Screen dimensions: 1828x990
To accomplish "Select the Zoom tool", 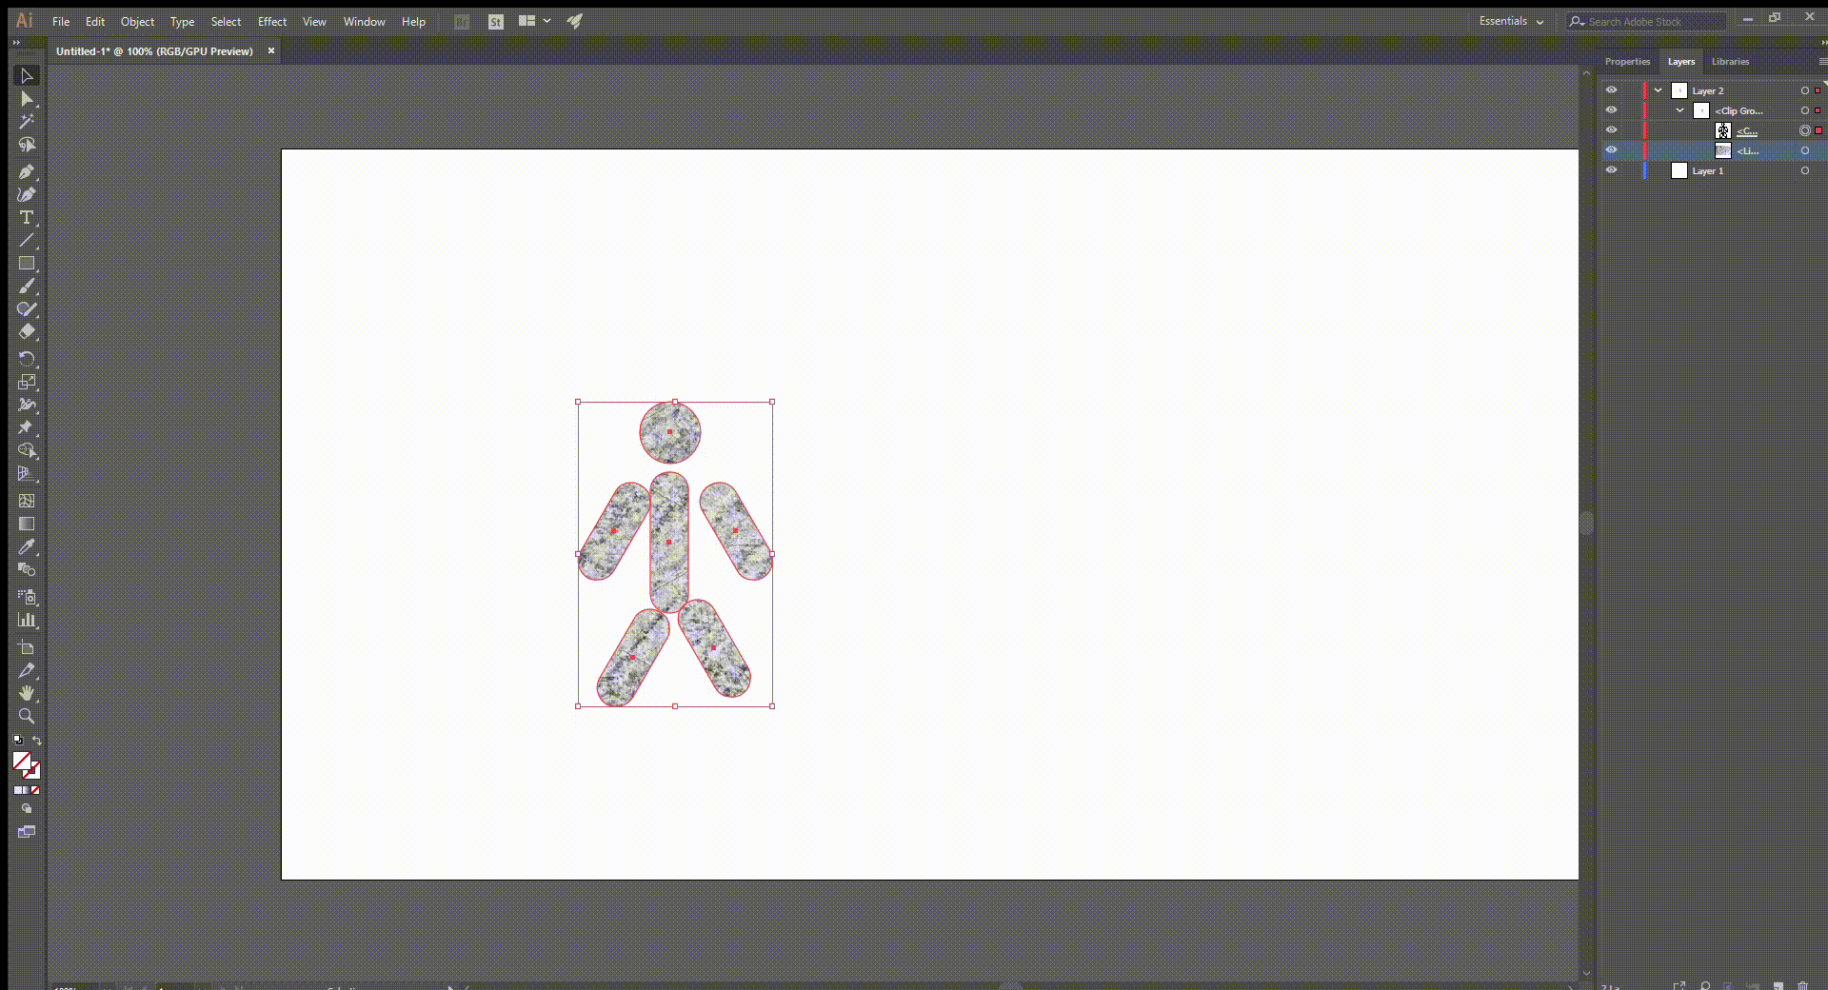I will tap(26, 716).
